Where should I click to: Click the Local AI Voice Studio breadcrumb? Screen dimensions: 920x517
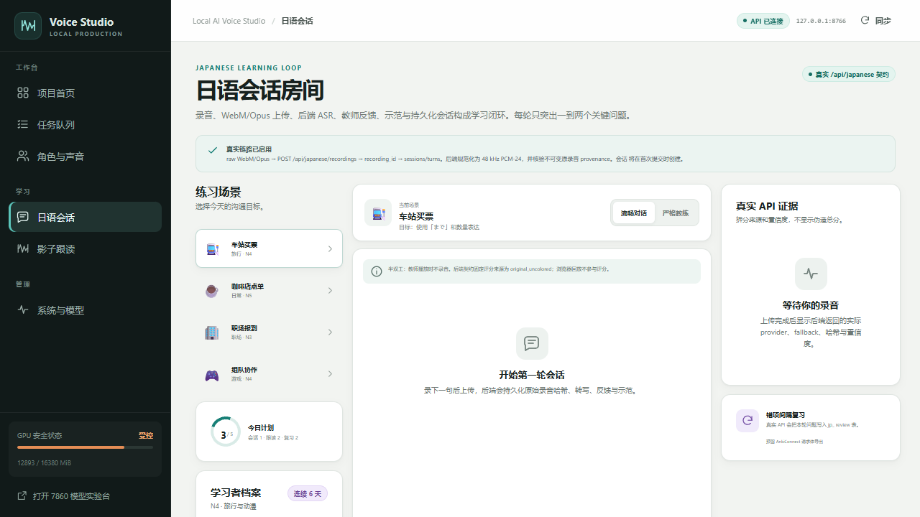pos(229,21)
